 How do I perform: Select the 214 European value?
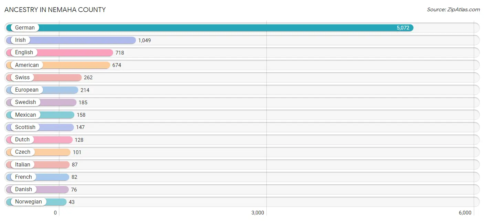point(85,90)
